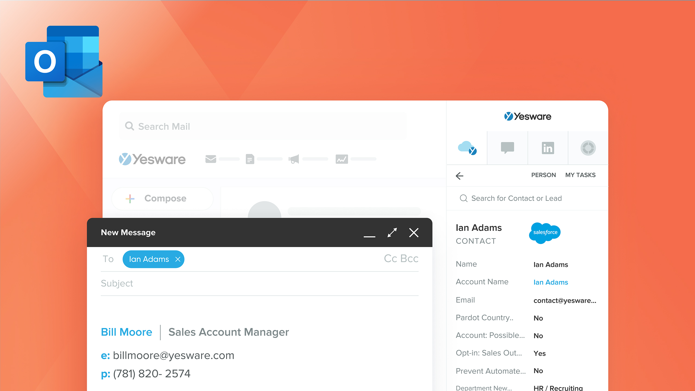
Task: Switch to the PERSON tab
Action: pyautogui.click(x=544, y=175)
